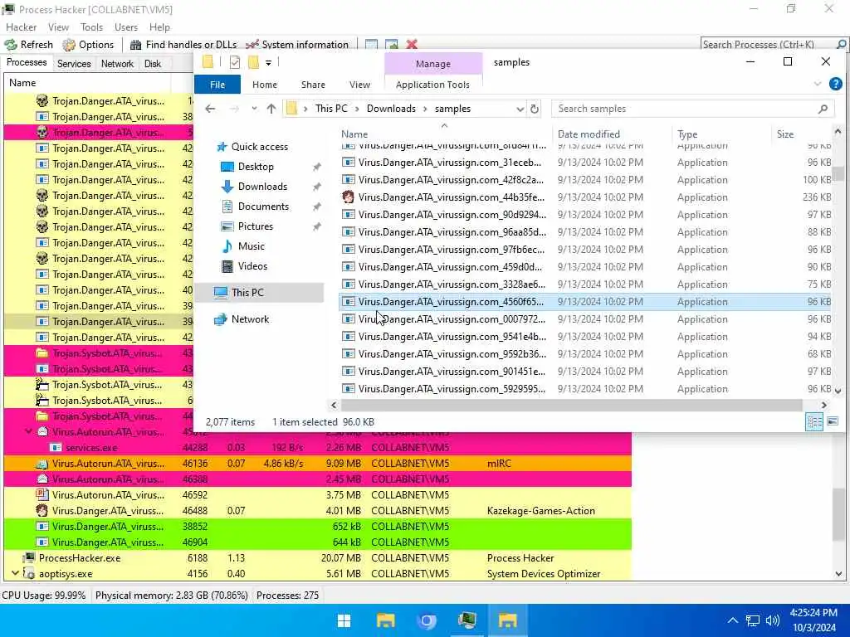This screenshot has width=850, height=637.
Task: Click the Process Hacker taskbar icon
Action: [x=467, y=620]
